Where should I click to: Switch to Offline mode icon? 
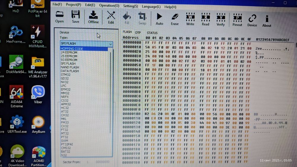point(93,17)
